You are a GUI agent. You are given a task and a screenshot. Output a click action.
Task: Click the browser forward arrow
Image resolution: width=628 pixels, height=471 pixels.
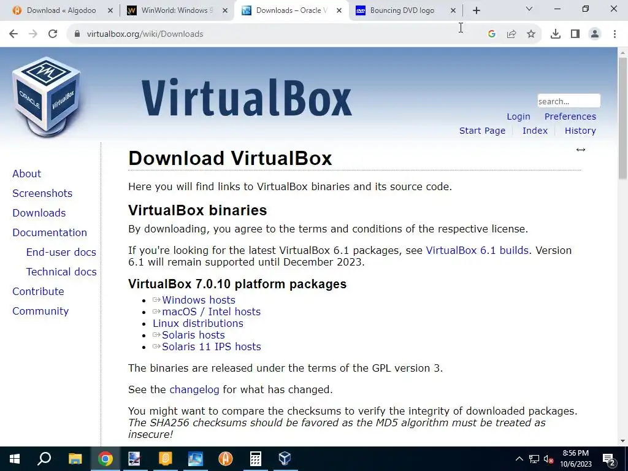coord(33,34)
